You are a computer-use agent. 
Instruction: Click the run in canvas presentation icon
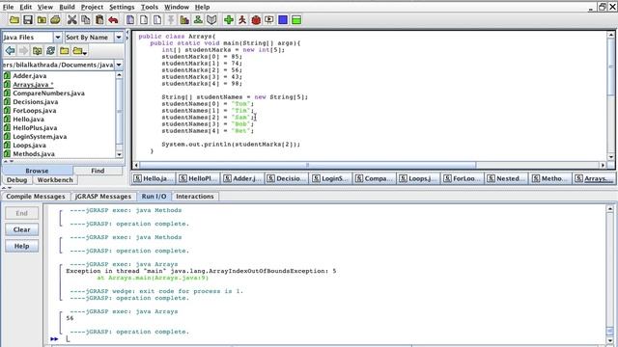coord(269,19)
